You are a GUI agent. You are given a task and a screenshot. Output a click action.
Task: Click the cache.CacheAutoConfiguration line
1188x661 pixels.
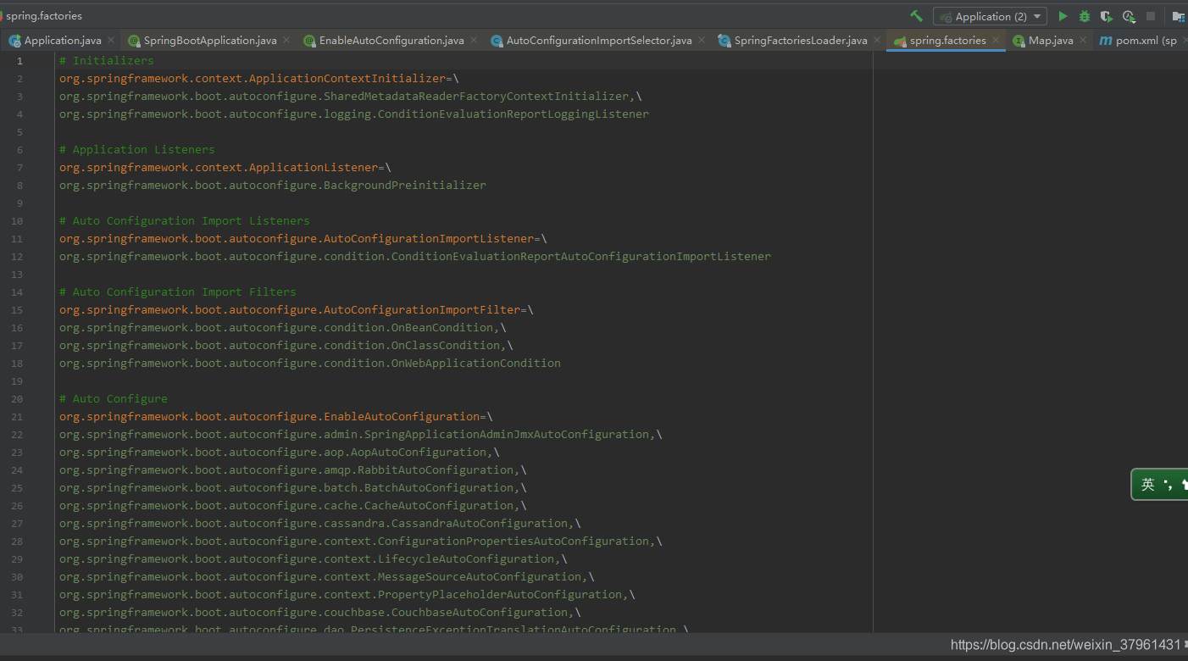click(293, 505)
